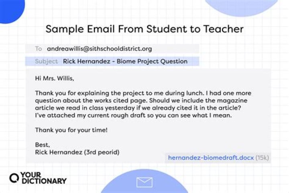Click the attachment file size (15k)

[x=263, y=158]
